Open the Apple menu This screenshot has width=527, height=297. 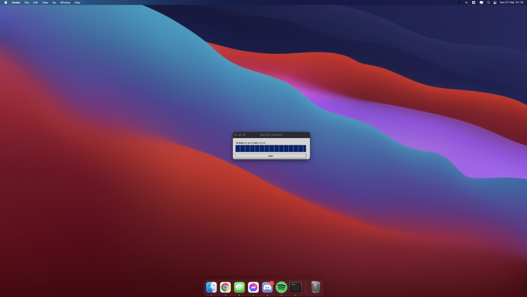pyautogui.click(x=6, y=3)
